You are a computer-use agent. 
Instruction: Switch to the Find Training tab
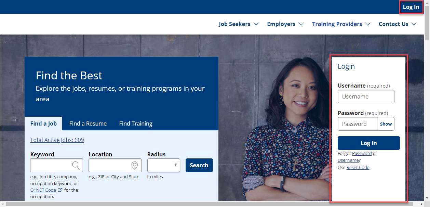[x=136, y=124]
